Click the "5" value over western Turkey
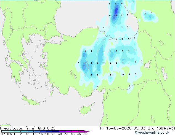This screenshot has height=135, width=175. pos(85,63)
